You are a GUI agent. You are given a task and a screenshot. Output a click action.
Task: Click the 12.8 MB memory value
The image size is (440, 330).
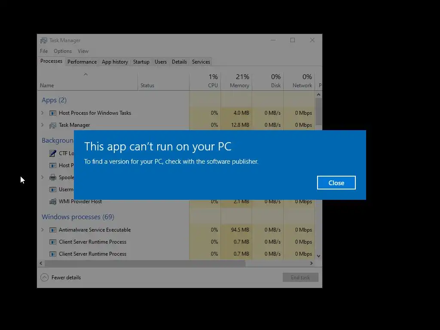pos(240,125)
